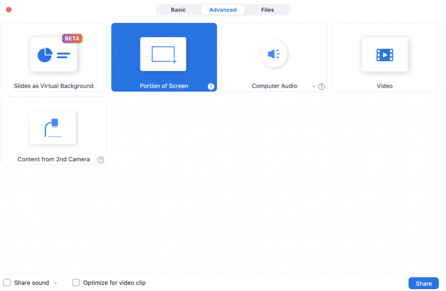Enable the Share sound checkbox
Screen dimensions: 446x291
(x=7, y=283)
